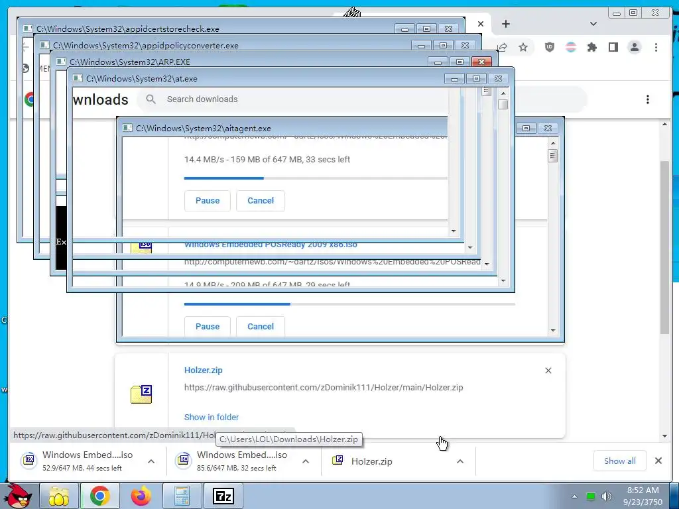Open the Windows Embedded POSReady 2009 link

click(271, 245)
